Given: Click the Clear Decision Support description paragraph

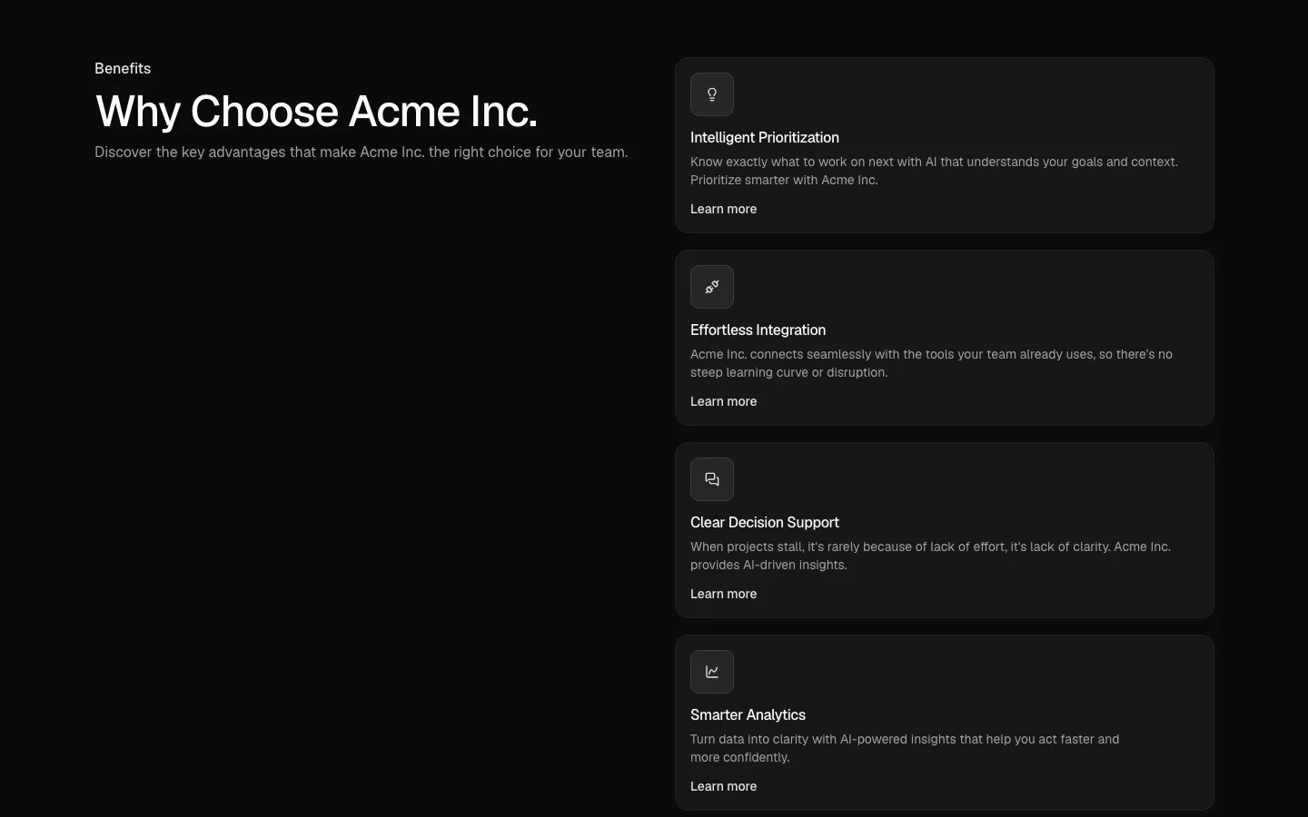Looking at the screenshot, I should 930,556.
